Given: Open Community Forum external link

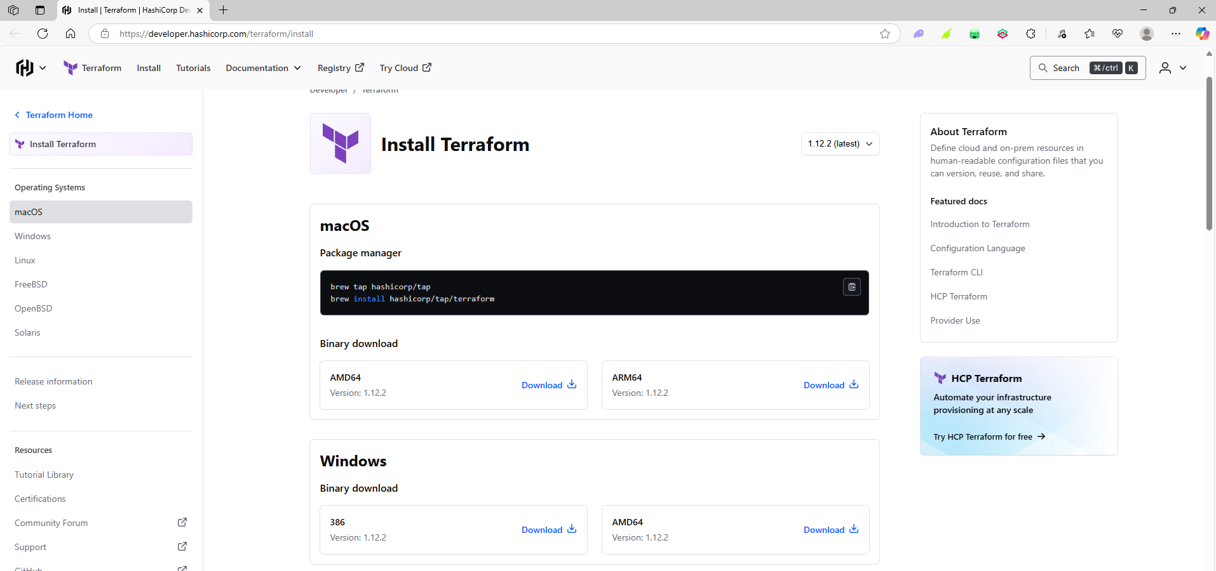Looking at the screenshot, I should pos(101,523).
